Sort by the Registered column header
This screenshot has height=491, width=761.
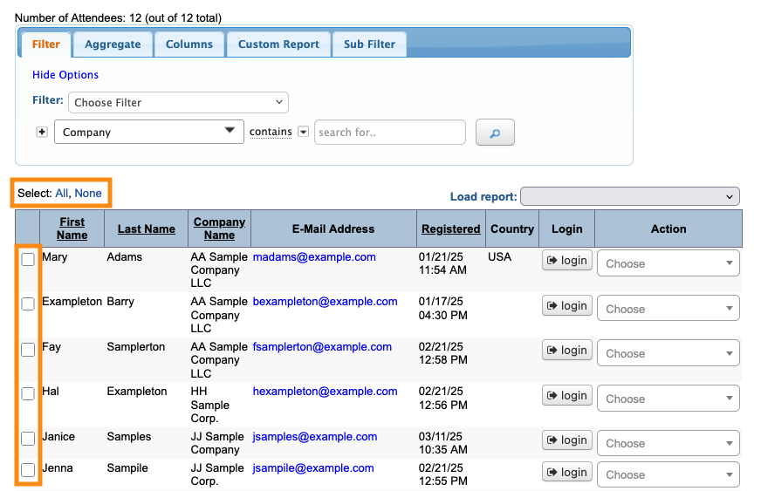pos(450,229)
